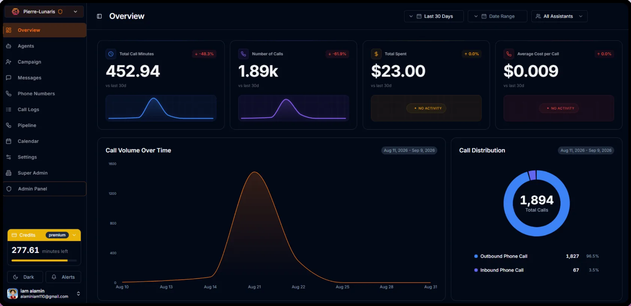
Task: Click the sidebar collapse panel icon
Action: (x=99, y=16)
